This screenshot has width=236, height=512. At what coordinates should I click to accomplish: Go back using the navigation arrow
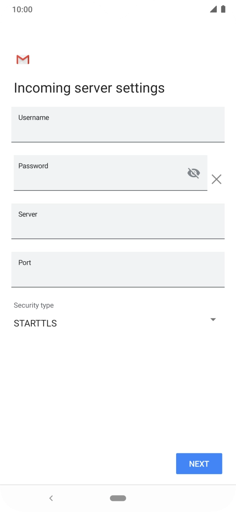tap(51, 498)
